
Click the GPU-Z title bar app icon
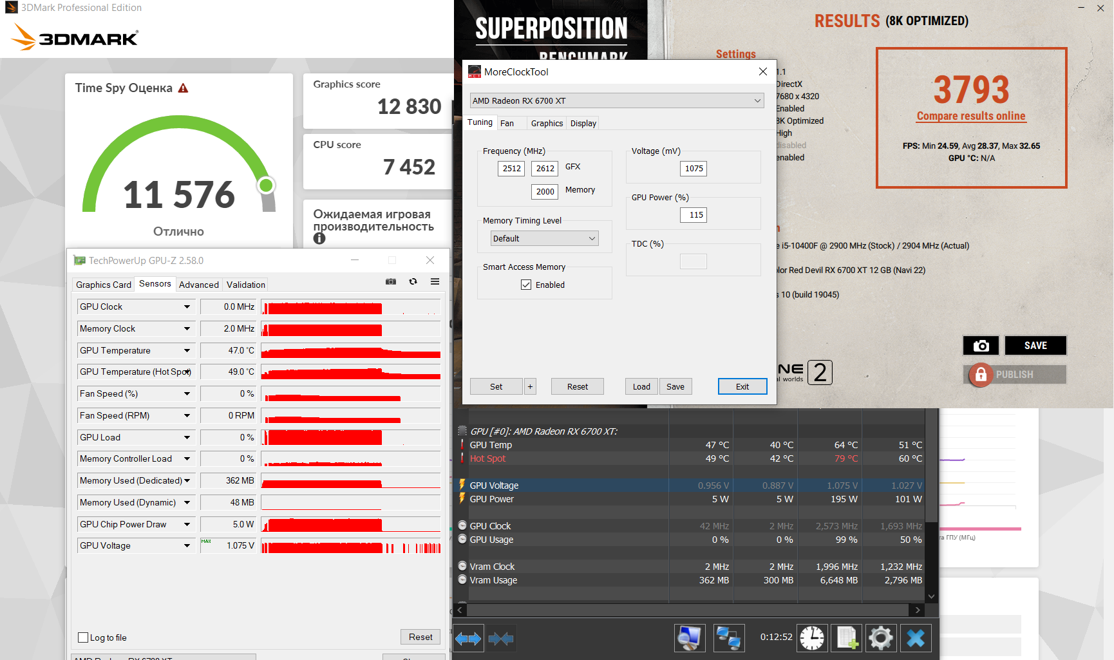click(x=80, y=260)
